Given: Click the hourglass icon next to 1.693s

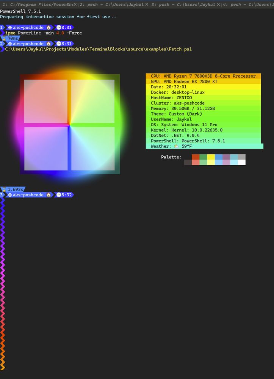Looking at the screenshot, I should click(x=4, y=189).
